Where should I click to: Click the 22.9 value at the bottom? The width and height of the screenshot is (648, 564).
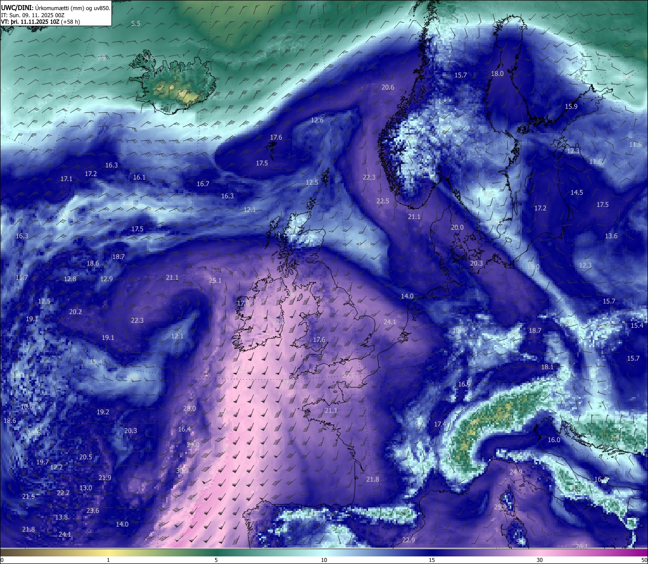pos(409,540)
